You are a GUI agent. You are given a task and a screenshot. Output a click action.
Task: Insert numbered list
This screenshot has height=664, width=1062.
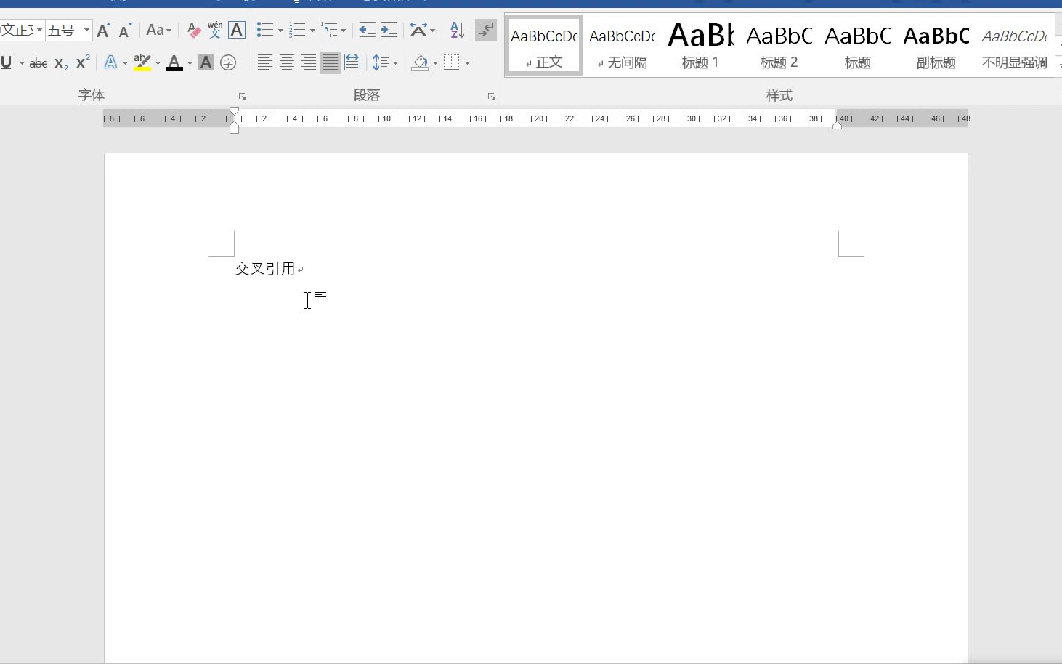pos(297,30)
